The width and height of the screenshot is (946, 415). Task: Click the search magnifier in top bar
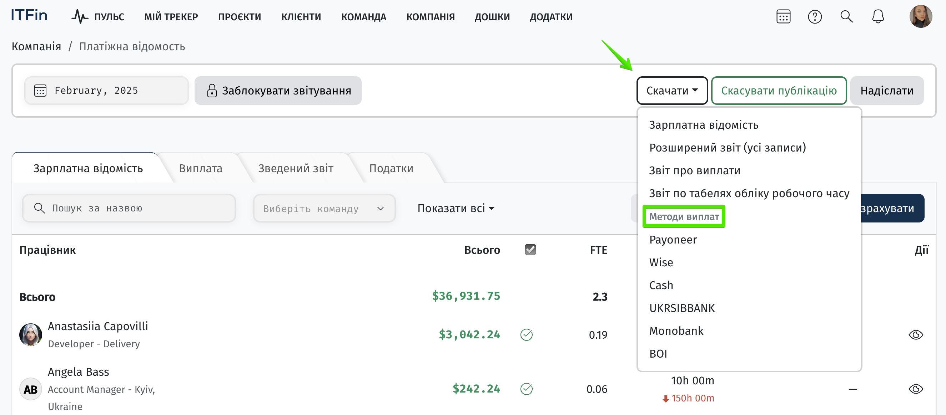846,16
